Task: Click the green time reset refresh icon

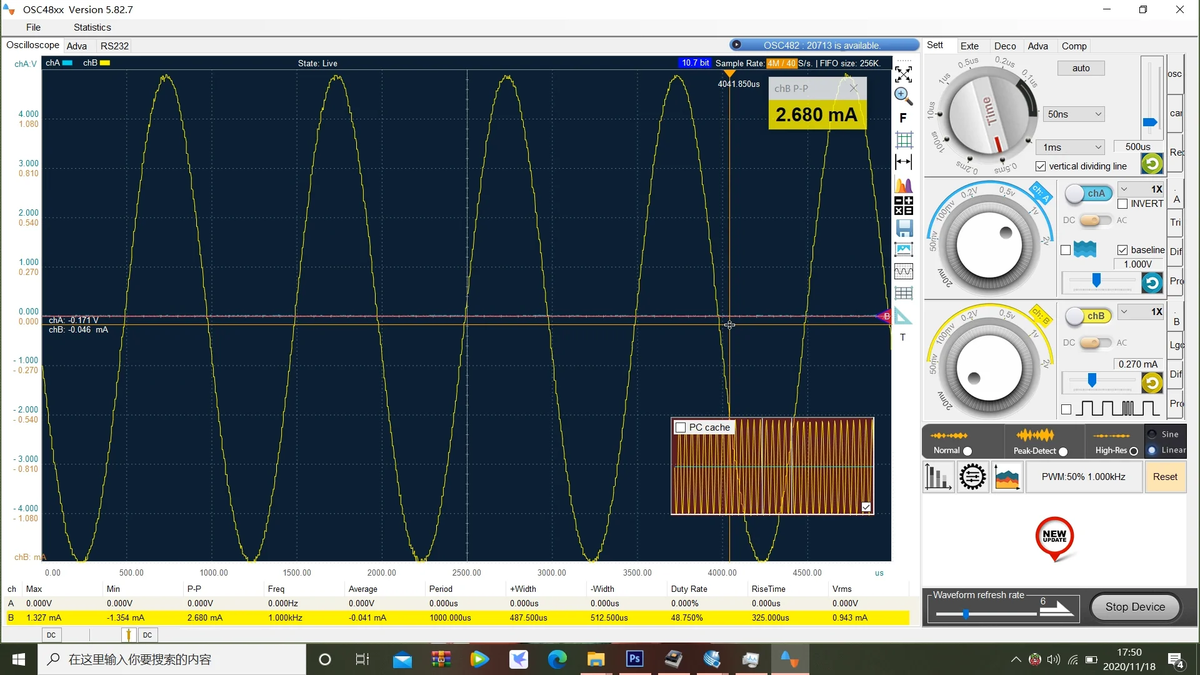Action: pyautogui.click(x=1151, y=164)
